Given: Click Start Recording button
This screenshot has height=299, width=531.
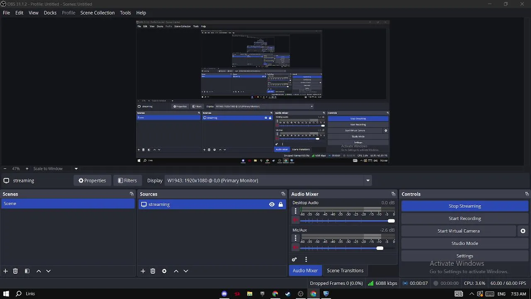Looking at the screenshot, I should point(465,218).
